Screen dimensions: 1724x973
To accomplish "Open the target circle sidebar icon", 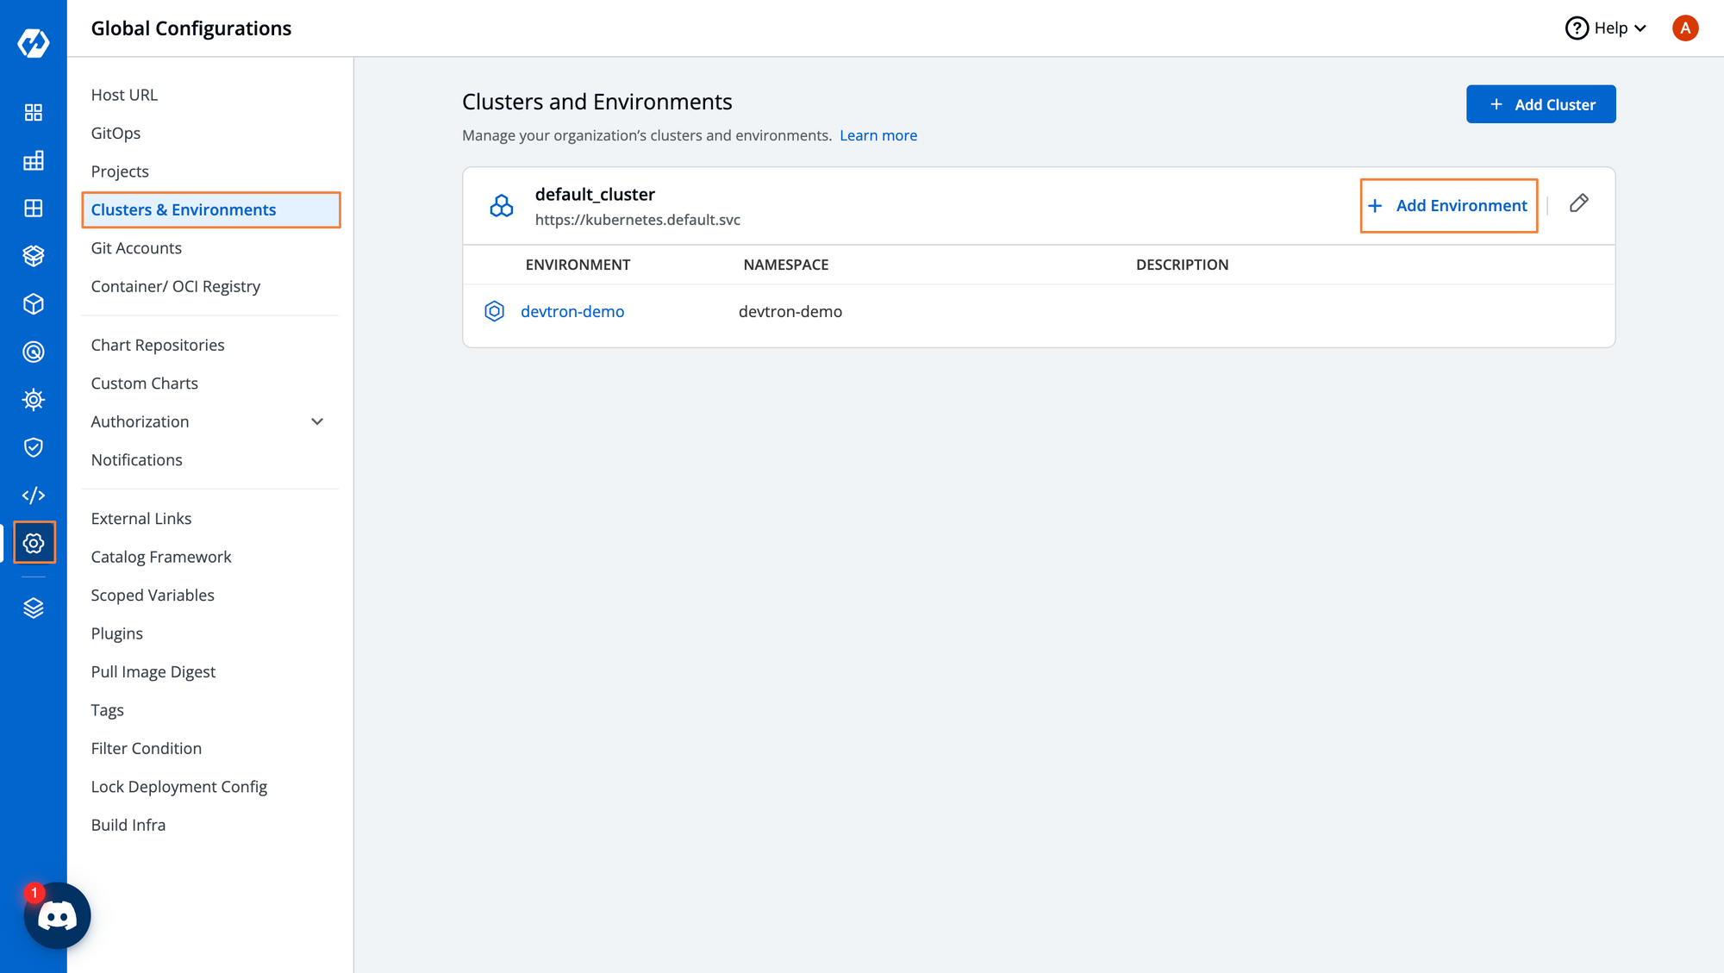I will tap(34, 352).
